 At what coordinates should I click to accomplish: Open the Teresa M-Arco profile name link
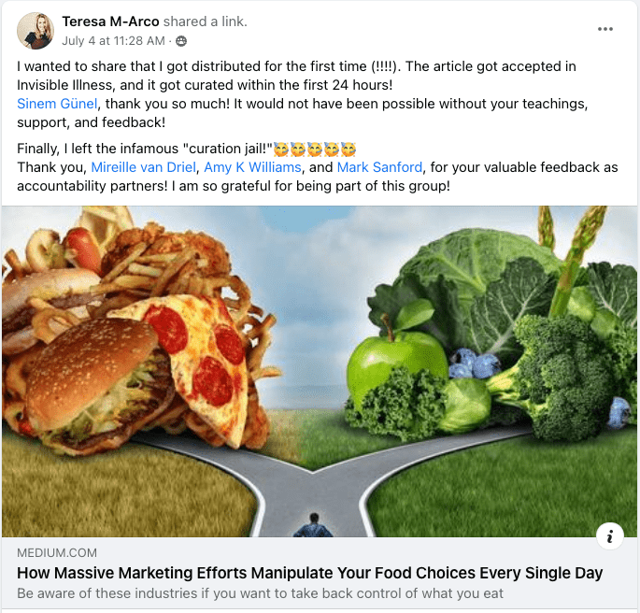coord(110,21)
